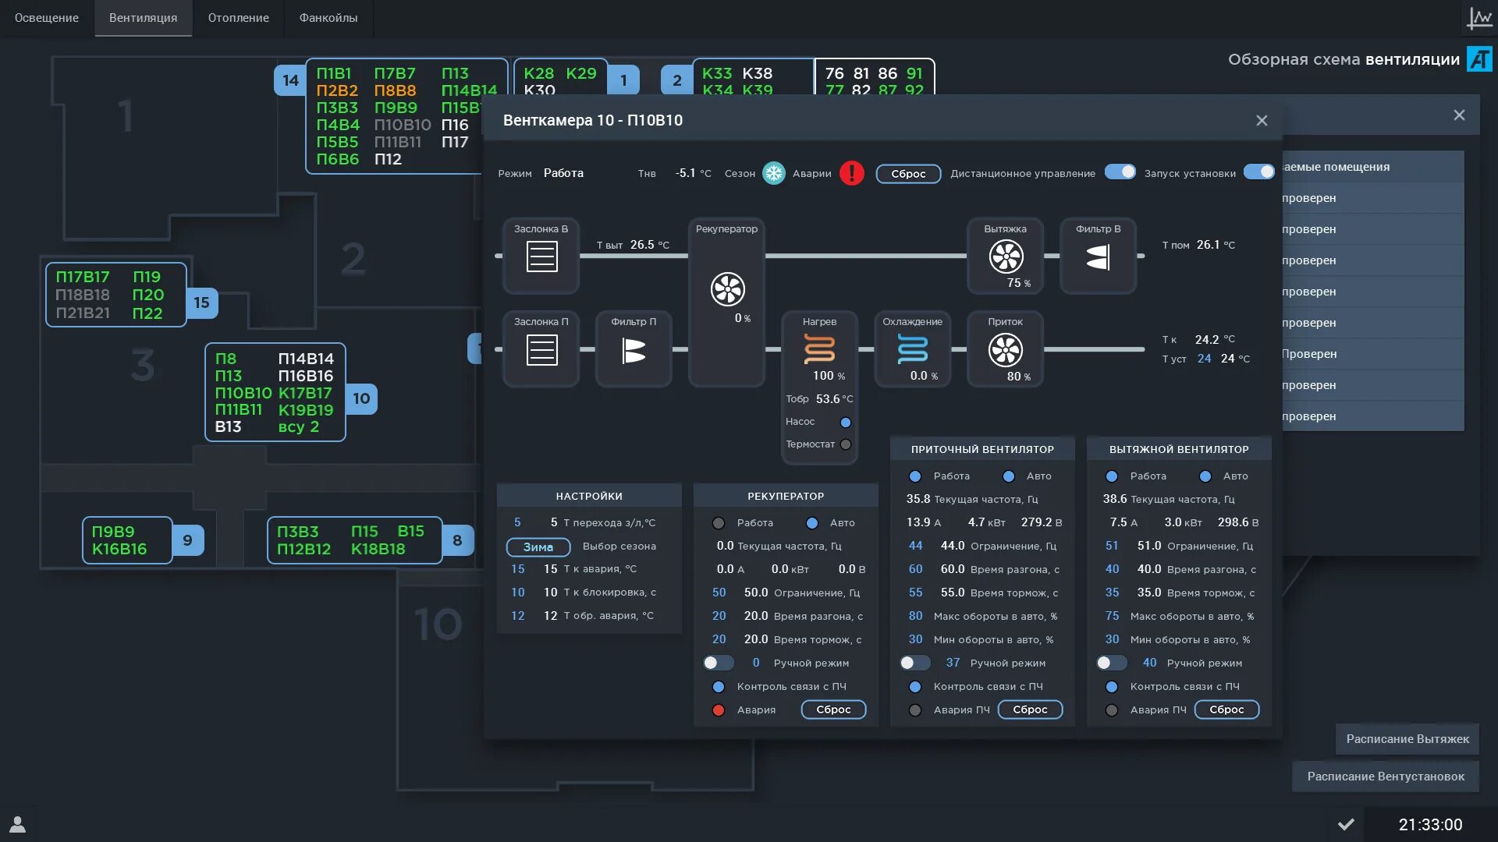Click the Вытяжка fan icon
Image resolution: width=1498 pixels, height=842 pixels.
click(x=1006, y=256)
